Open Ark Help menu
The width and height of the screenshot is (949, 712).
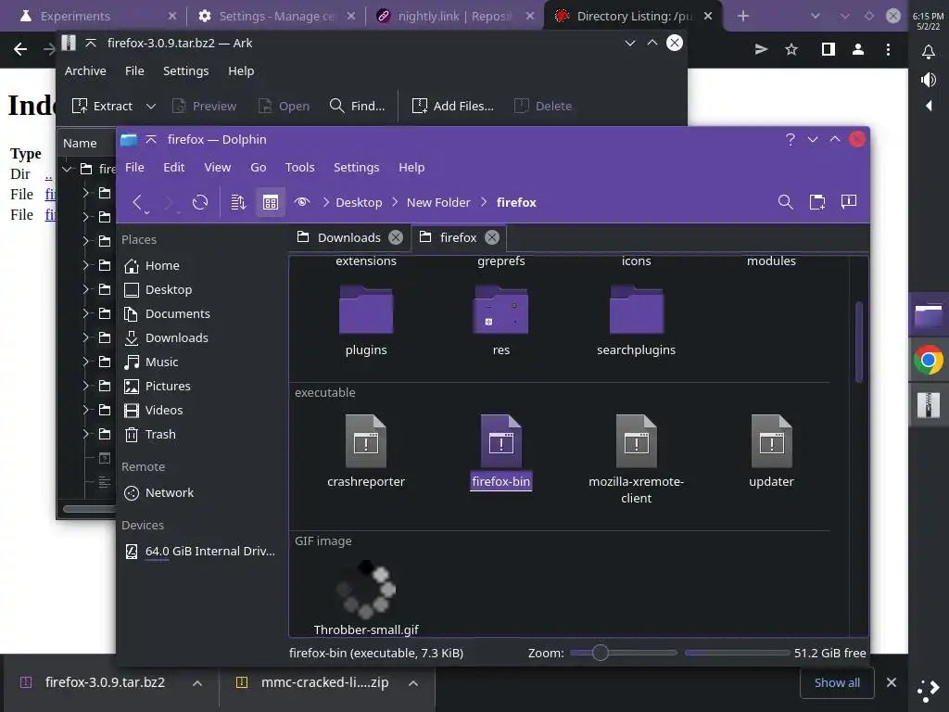(241, 70)
